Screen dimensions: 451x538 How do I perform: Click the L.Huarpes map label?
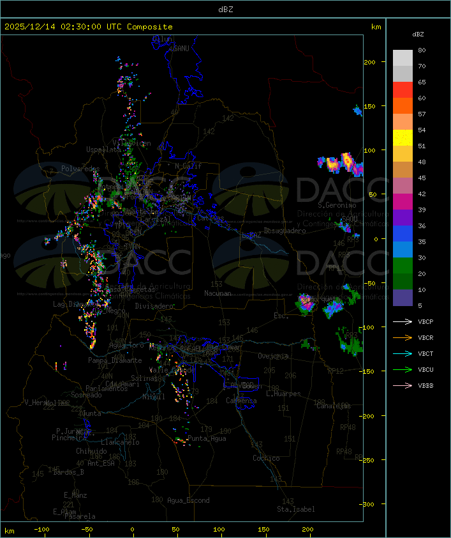(x=283, y=394)
